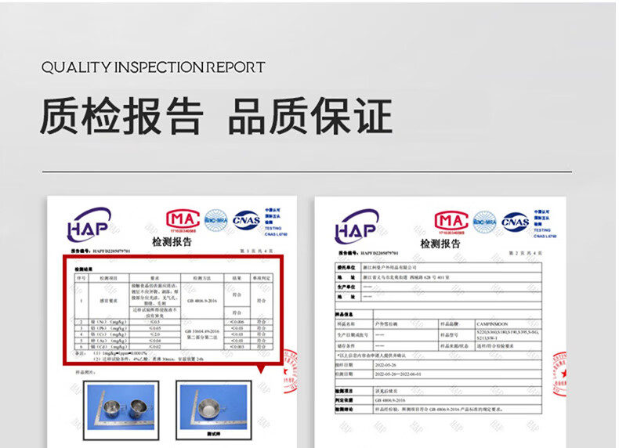Click the remarks line mentioning '30min'
This screenshot has width=619, height=448.
tap(148, 359)
